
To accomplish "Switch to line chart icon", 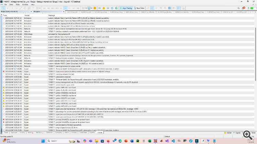I will click(156, 8).
